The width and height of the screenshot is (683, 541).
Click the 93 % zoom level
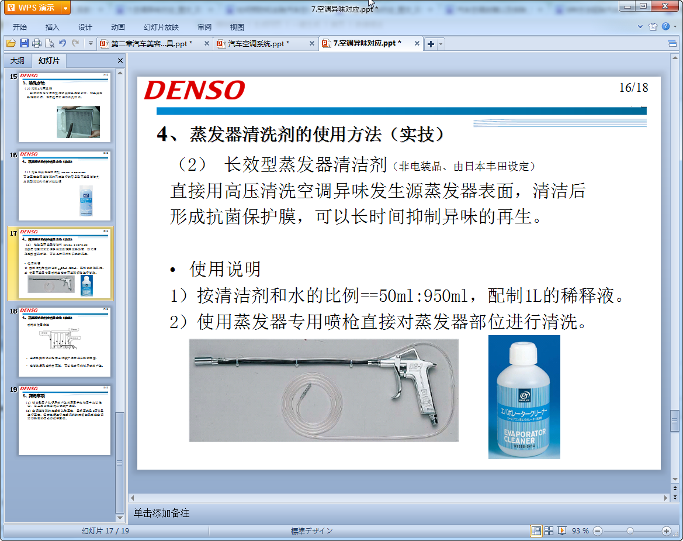pos(580,530)
